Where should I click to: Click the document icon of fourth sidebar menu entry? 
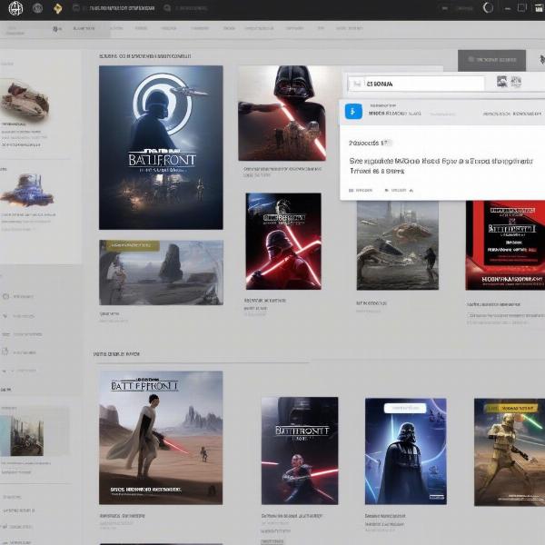(5, 352)
